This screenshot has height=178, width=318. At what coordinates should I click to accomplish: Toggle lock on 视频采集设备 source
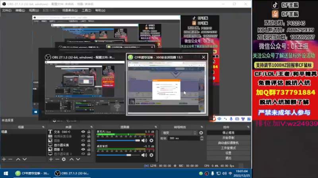point(89,136)
